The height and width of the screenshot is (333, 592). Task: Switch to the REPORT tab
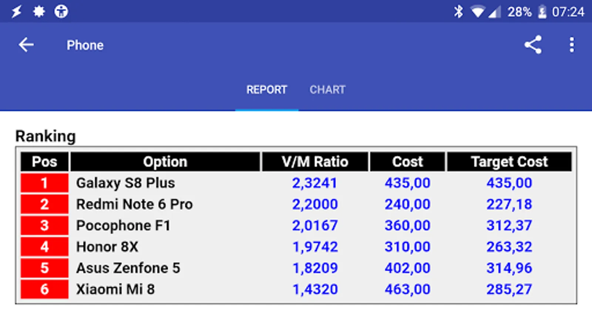(x=267, y=90)
